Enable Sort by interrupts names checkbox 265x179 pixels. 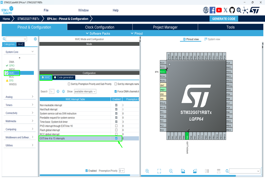(x=115, y=84)
